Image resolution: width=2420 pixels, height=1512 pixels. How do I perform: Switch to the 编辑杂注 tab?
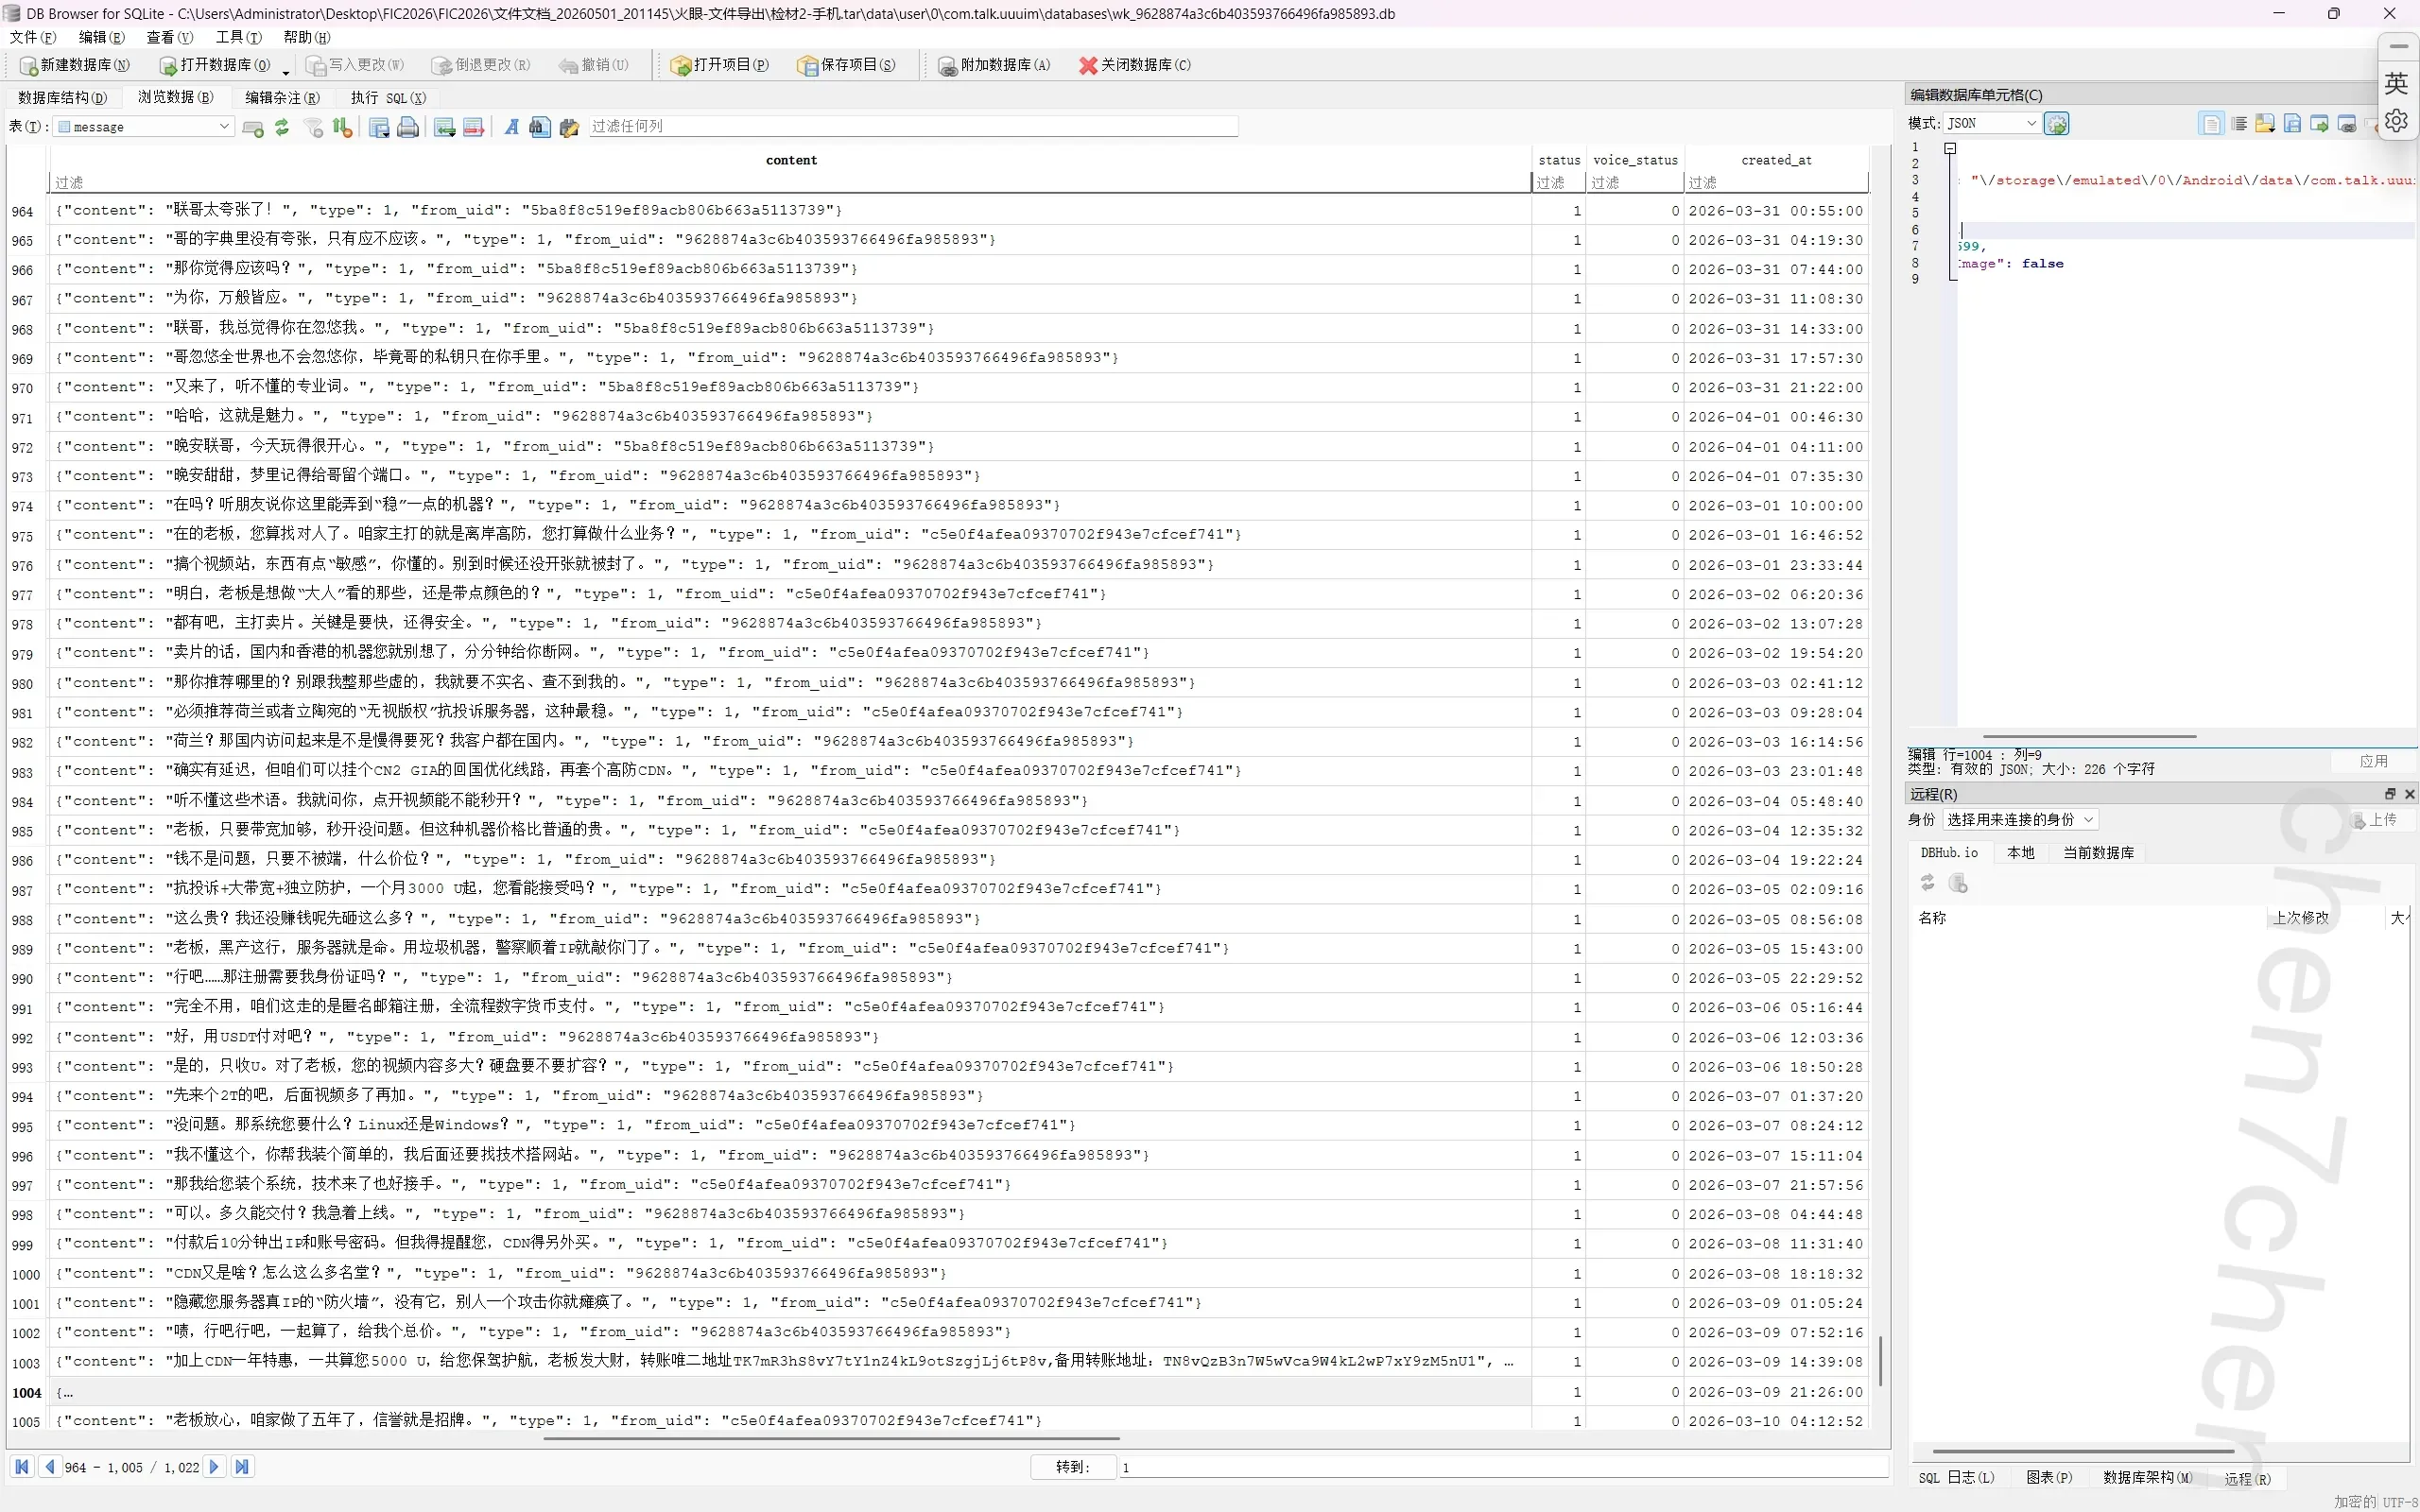click(282, 97)
